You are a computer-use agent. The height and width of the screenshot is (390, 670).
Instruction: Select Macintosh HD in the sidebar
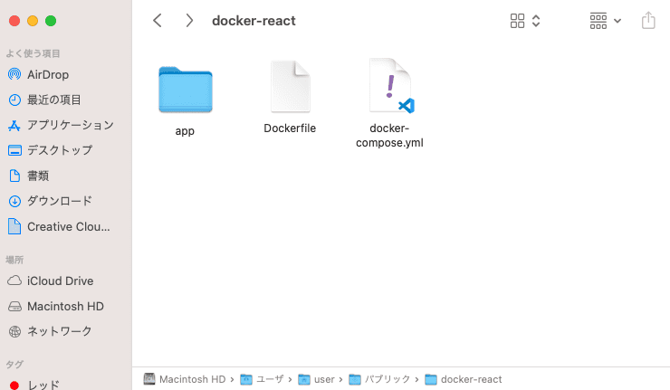click(x=65, y=306)
